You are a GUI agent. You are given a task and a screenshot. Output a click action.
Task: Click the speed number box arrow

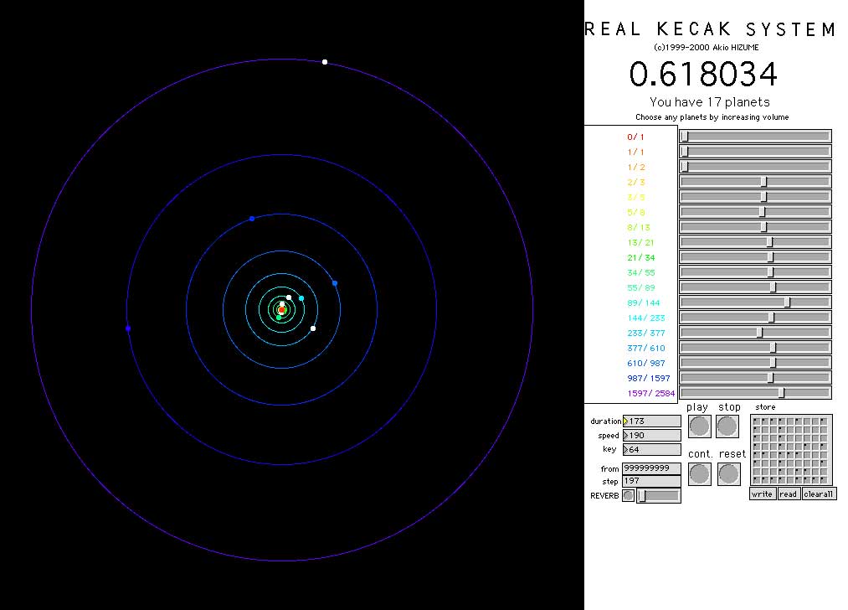tap(625, 436)
